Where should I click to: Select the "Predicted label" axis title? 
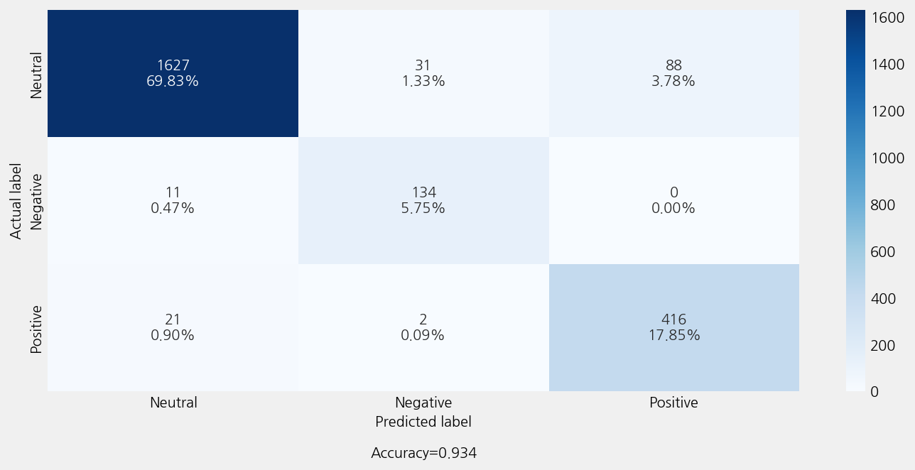tap(423, 422)
